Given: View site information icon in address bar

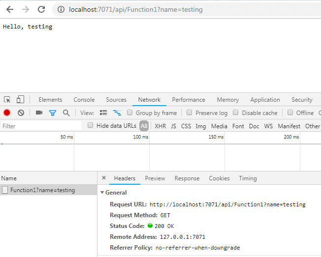Looking at the screenshot, I should [61, 9].
